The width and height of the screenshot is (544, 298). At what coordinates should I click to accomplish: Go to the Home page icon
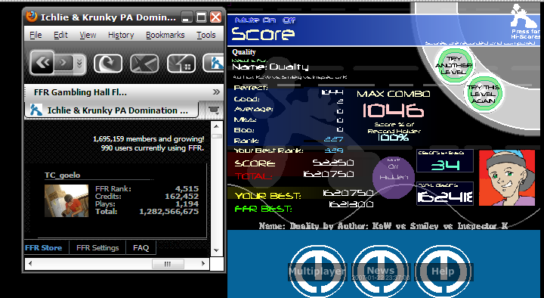181,64
